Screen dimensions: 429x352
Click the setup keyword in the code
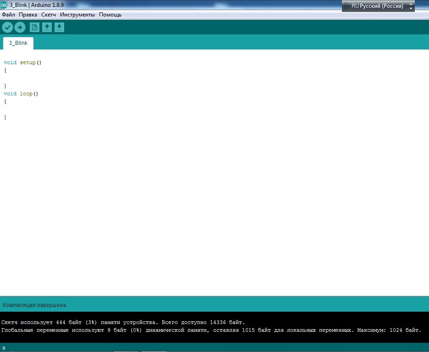(27, 62)
